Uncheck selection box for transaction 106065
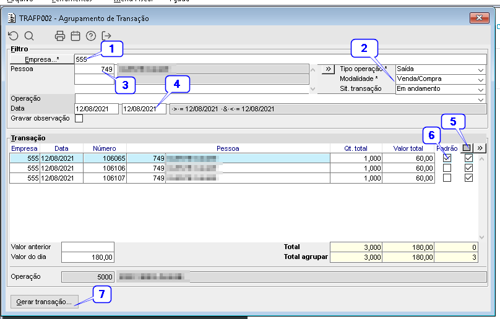500x319 pixels. (x=468, y=158)
